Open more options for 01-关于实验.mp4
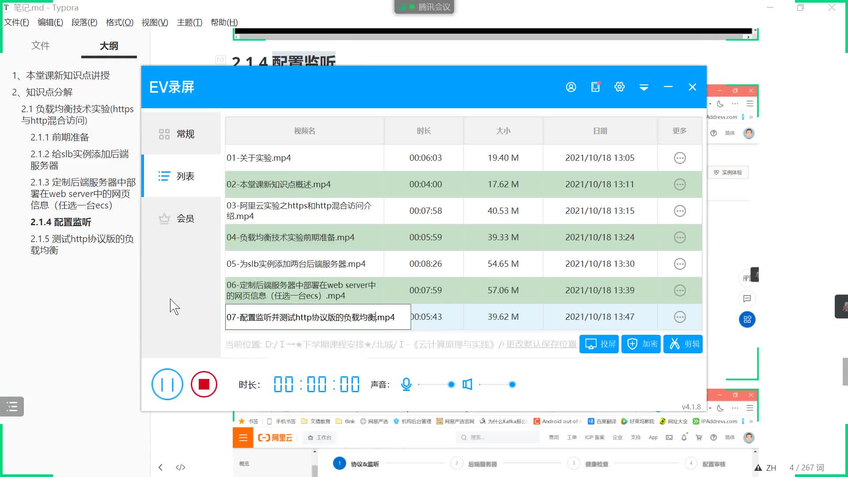848x477 pixels. click(680, 158)
